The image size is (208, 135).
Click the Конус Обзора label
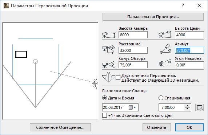[132, 58]
